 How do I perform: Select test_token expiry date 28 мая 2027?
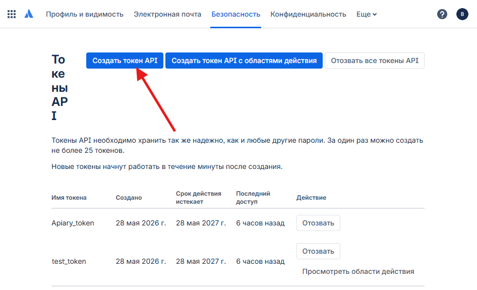pyautogui.click(x=201, y=261)
